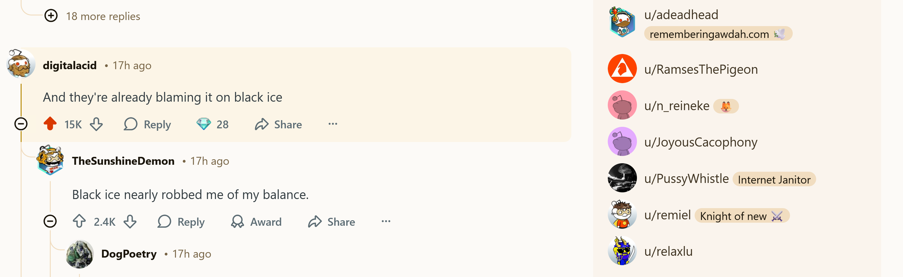Image resolution: width=903 pixels, height=277 pixels.
Task: Open more options on digitalacid's comment
Action: [333, 124]
